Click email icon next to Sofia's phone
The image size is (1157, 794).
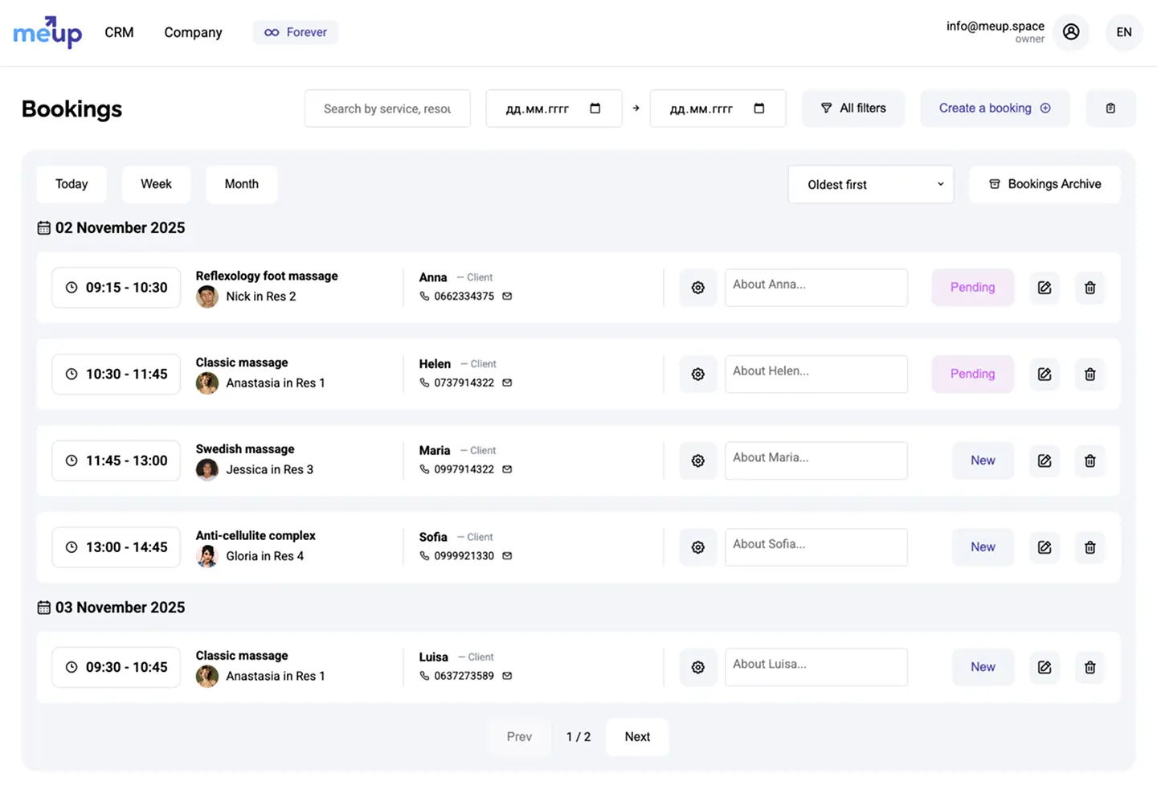pos(507,556)
